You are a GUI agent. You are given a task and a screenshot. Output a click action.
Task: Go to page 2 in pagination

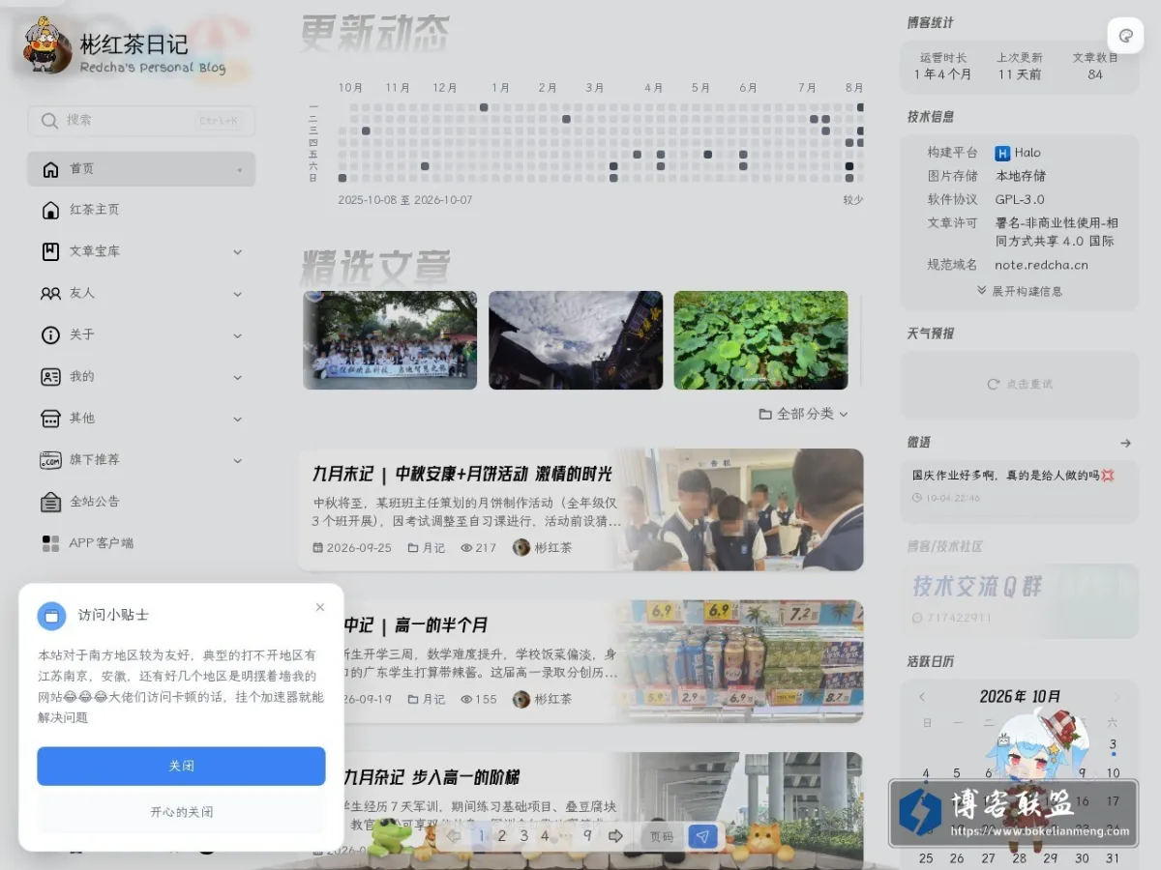501,836
